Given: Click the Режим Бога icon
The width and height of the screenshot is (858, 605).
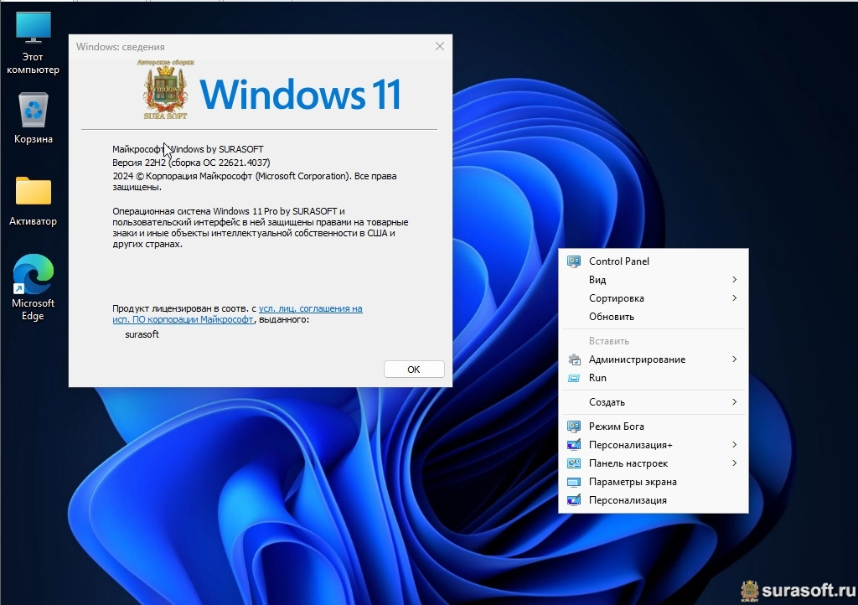Looking at the screenshot, I should point(573,427).
